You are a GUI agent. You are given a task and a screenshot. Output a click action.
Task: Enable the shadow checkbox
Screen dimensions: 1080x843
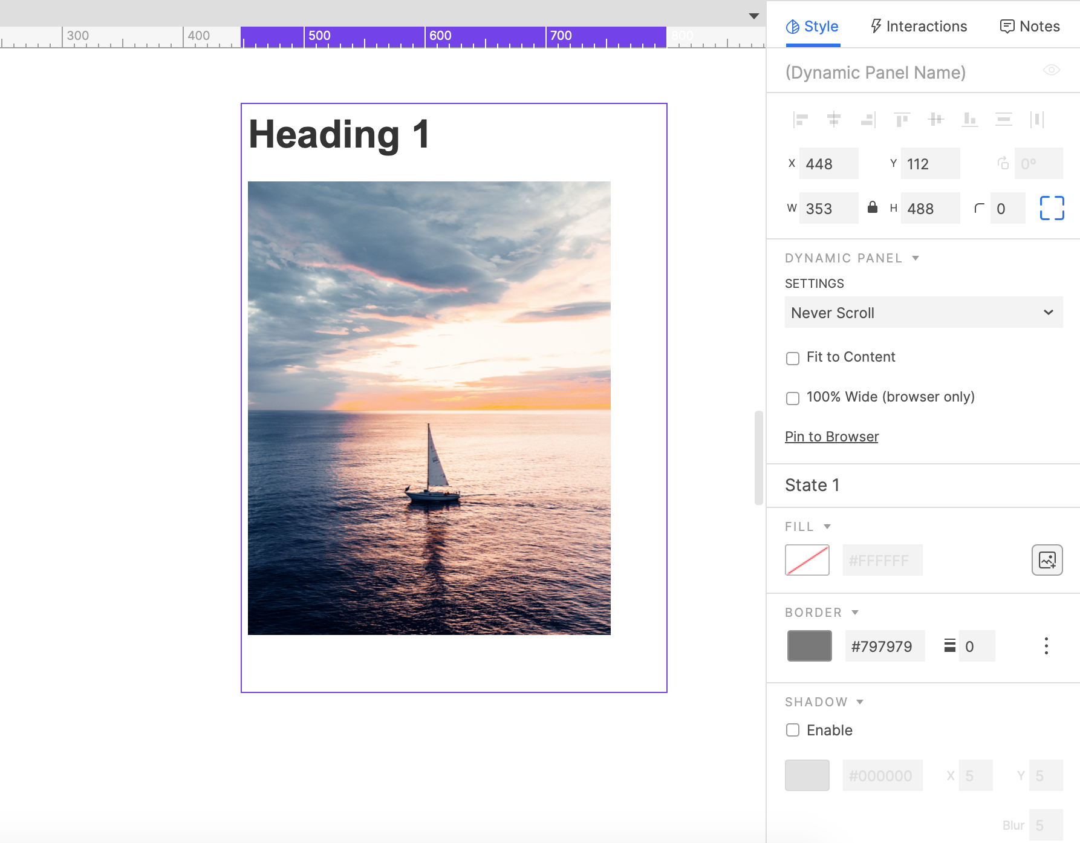point(793,730)
